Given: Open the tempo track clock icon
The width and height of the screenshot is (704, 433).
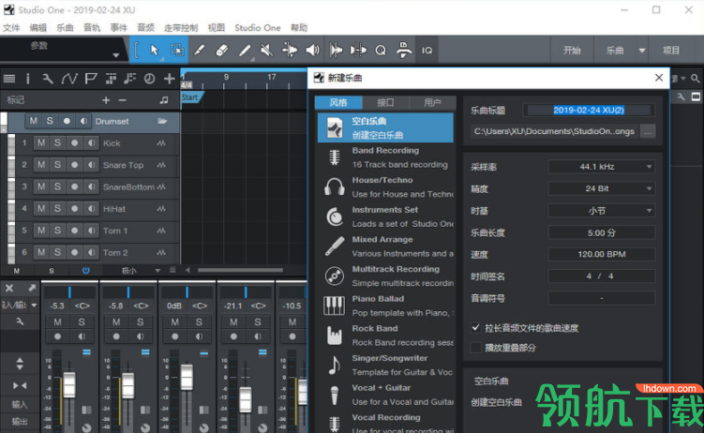Looking at the screenshot, I should (x=149, y=79).
